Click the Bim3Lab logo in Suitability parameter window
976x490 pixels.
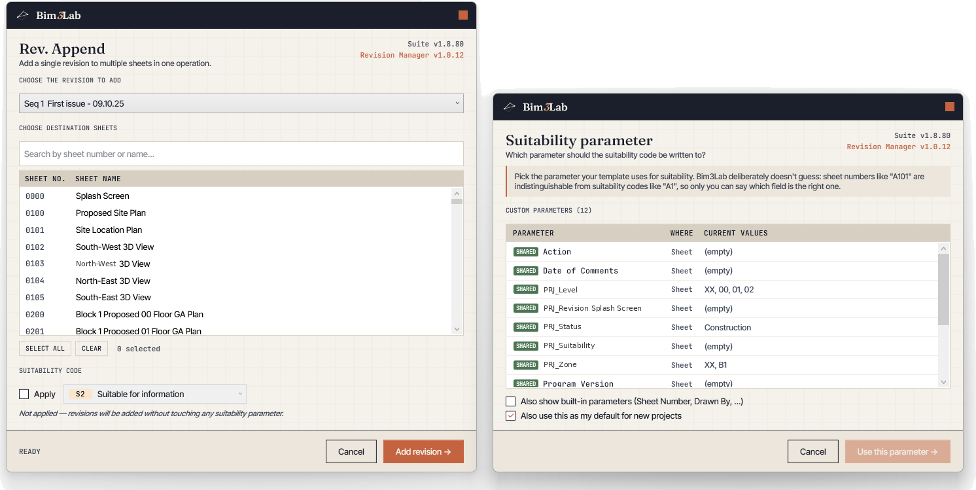point(535,107)
